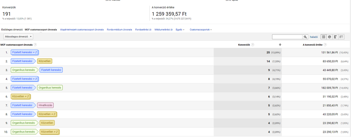Image resolution: width=351 pixels, height=137 pixels.
Task: Switch to pie chart view icon
Action: coord(329,37)
